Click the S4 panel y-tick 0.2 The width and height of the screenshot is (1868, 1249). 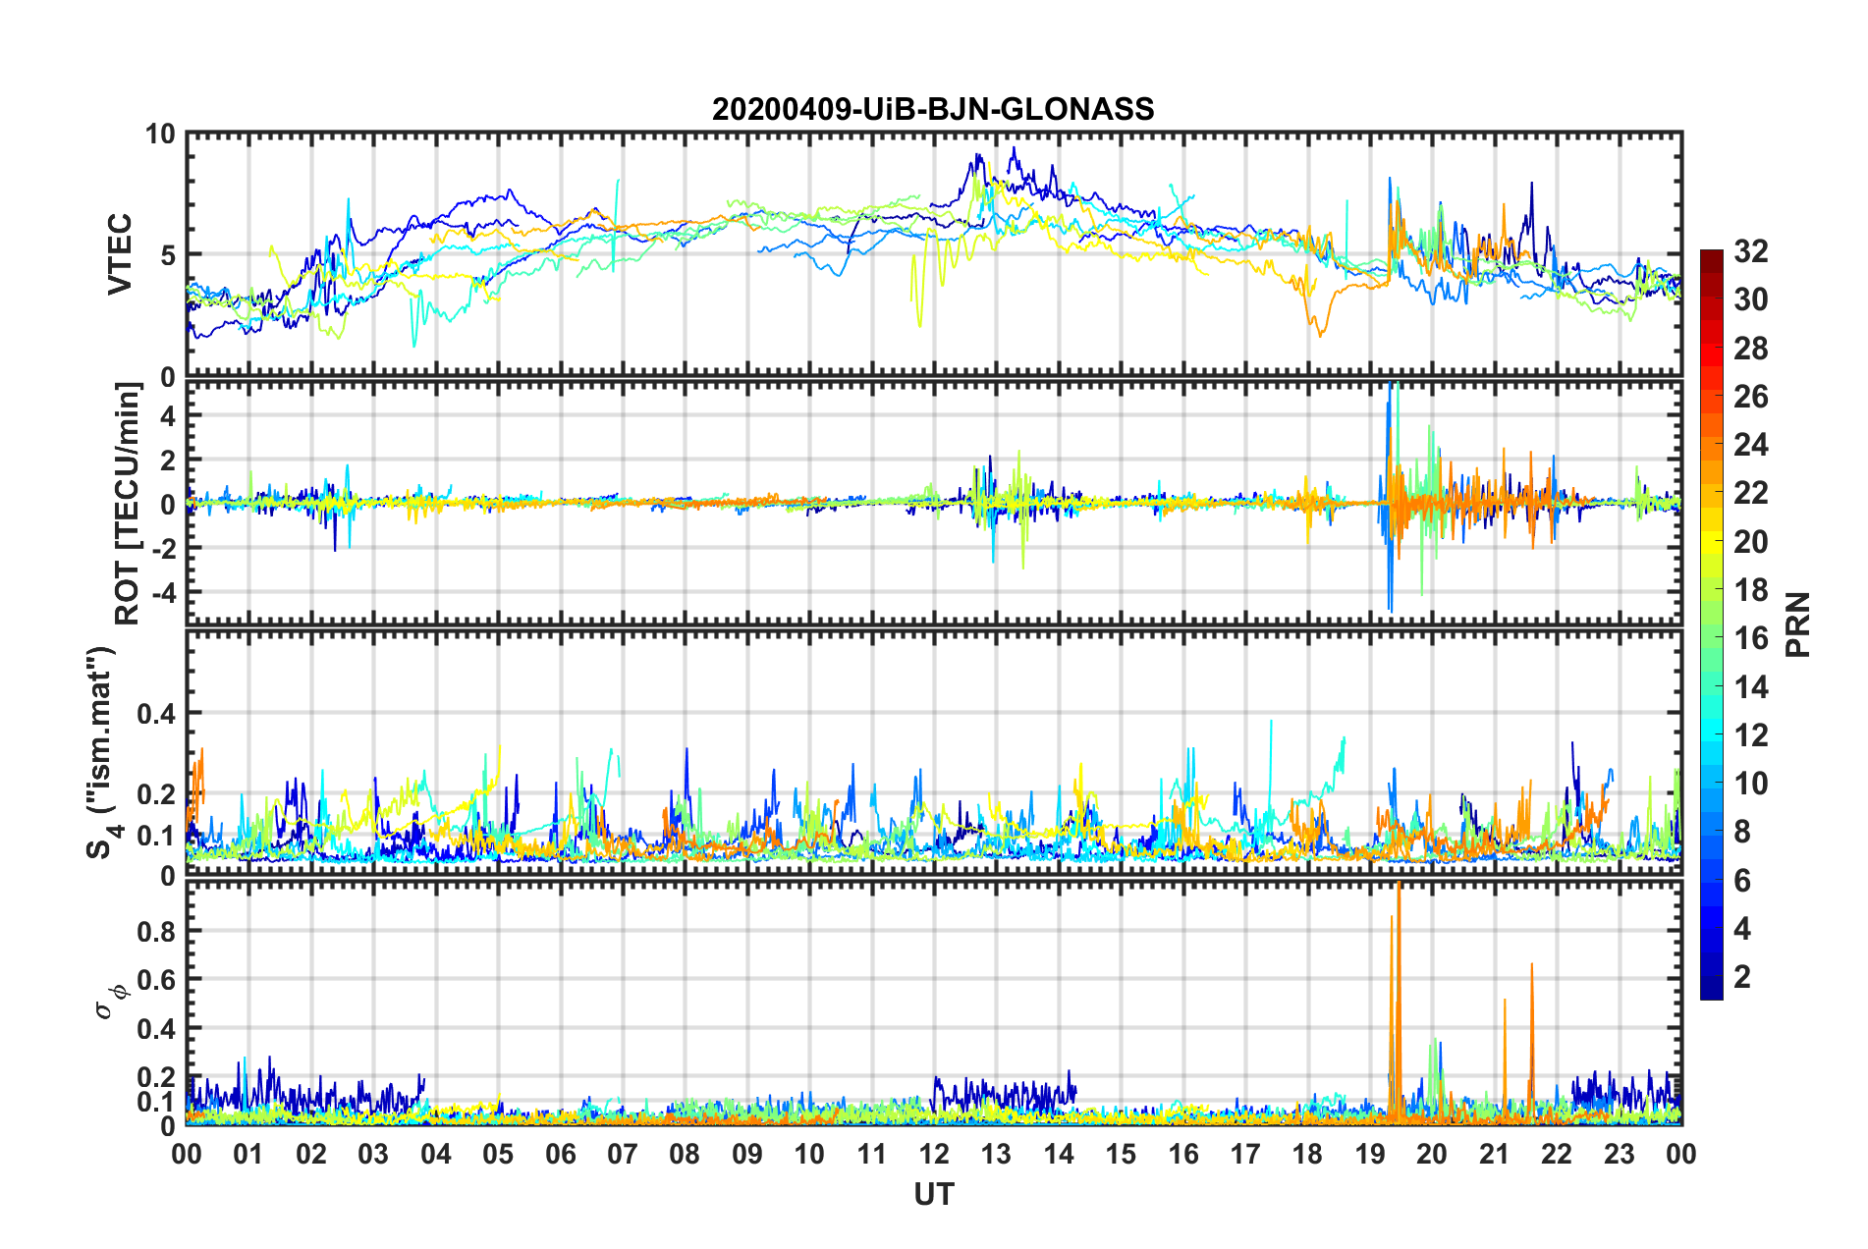click(156, 794)
